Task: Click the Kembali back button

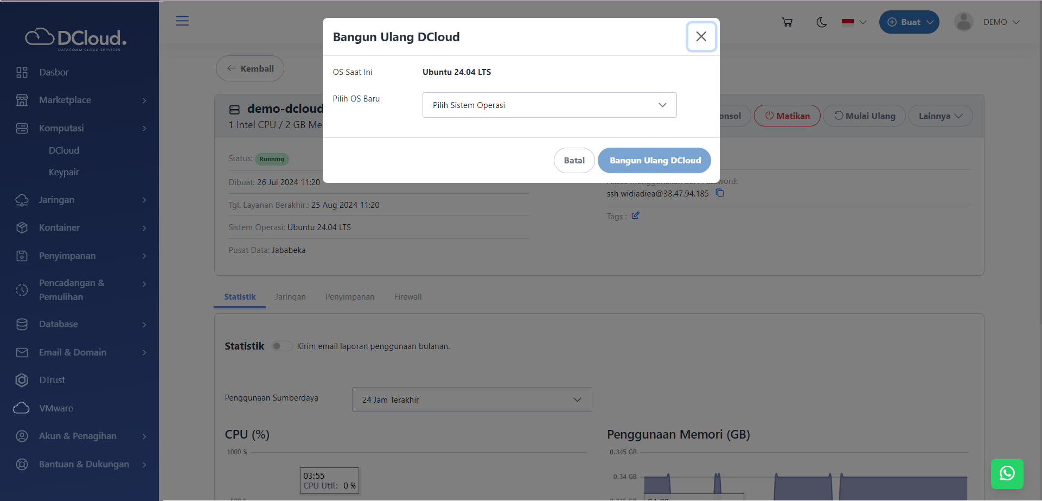Action: [x=250, y=68]
